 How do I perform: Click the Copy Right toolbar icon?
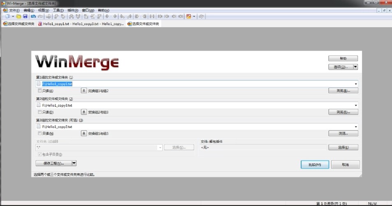[x=107, y=16]
